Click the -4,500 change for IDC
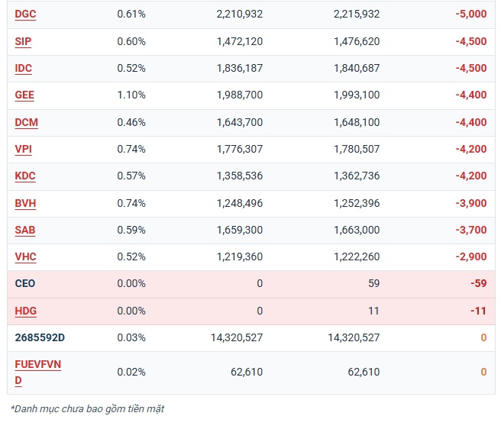This screenshot has width=501, height=429. click(x=471, y=69)
